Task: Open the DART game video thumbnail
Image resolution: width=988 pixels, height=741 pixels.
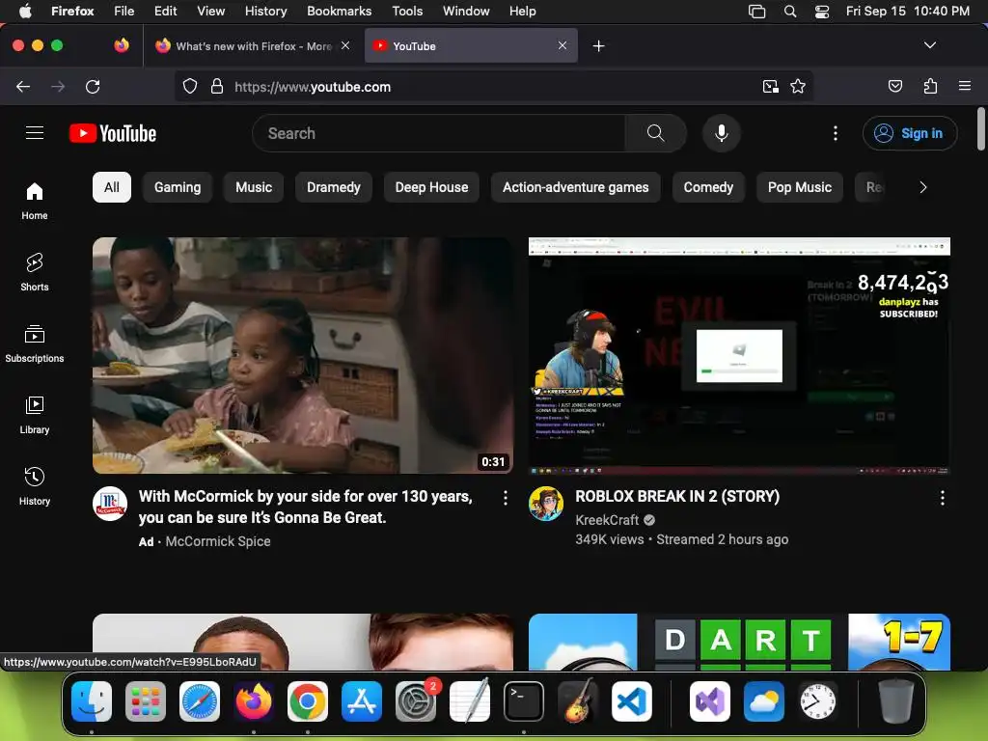Action: [x=739, y=642]
